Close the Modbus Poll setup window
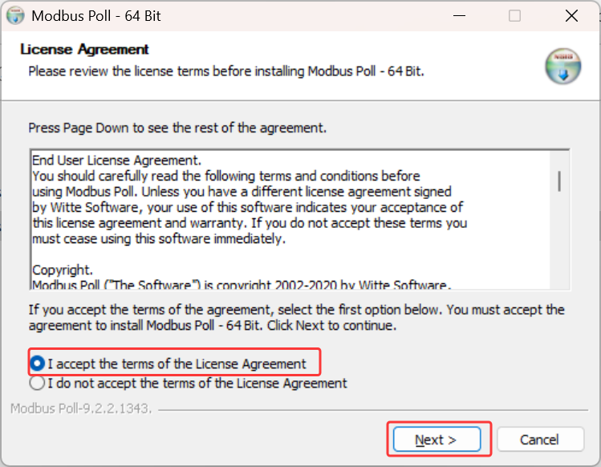 571,16
